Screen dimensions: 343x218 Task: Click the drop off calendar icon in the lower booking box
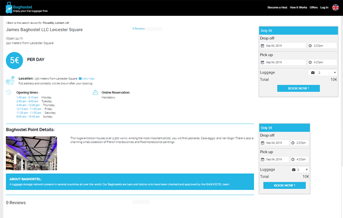coord(262,143)
